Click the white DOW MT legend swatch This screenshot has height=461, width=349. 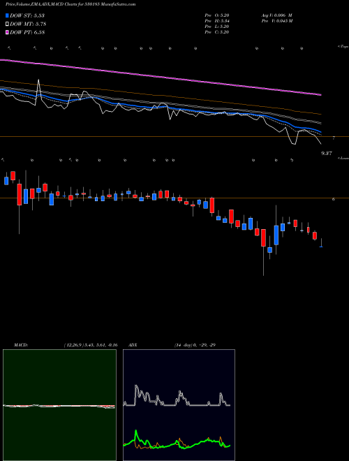tap(7, 24)
